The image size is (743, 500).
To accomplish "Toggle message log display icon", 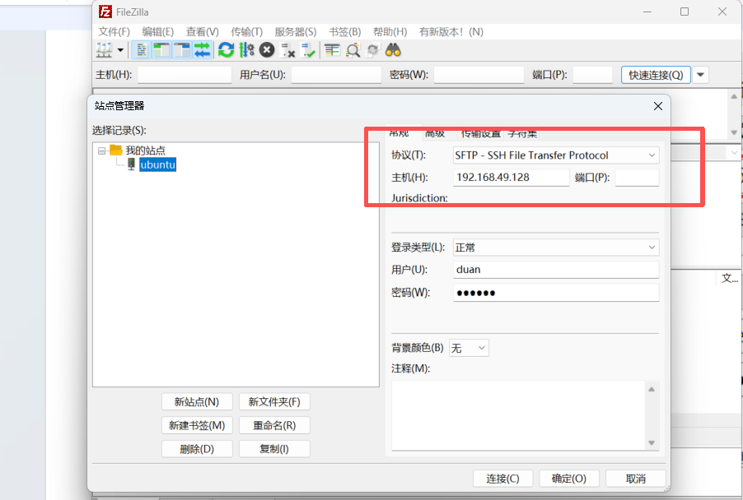I will pos(142,49).
